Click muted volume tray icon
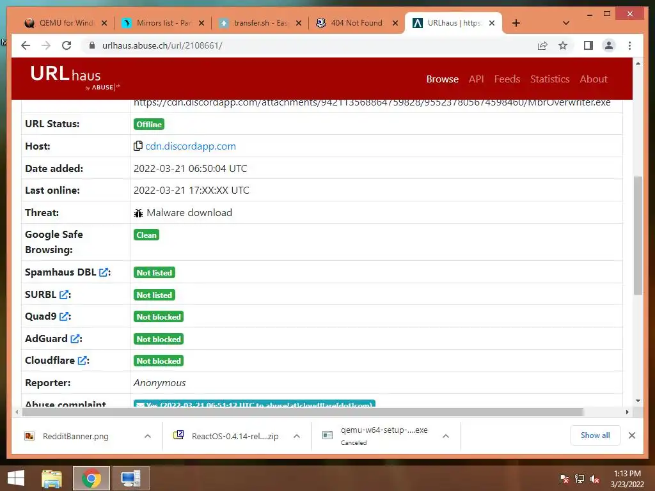Image resolution: width=655 pixels, height=491 pixels. (x=595, y=478)
